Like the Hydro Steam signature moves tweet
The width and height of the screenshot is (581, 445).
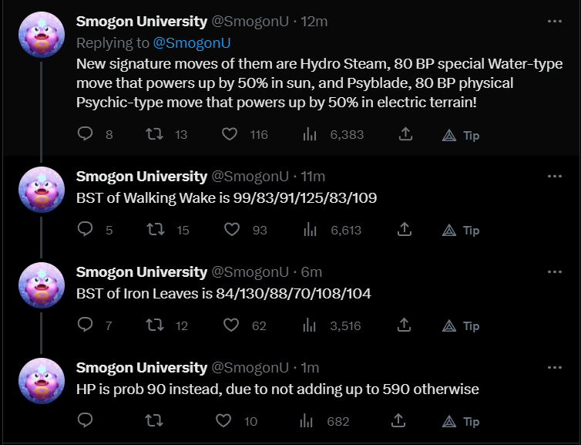click(x=229, y=134)
